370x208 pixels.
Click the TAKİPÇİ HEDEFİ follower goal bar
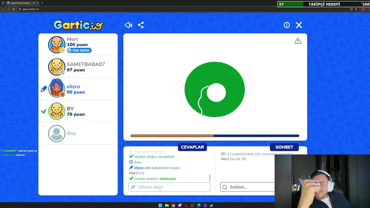[323, 4]
